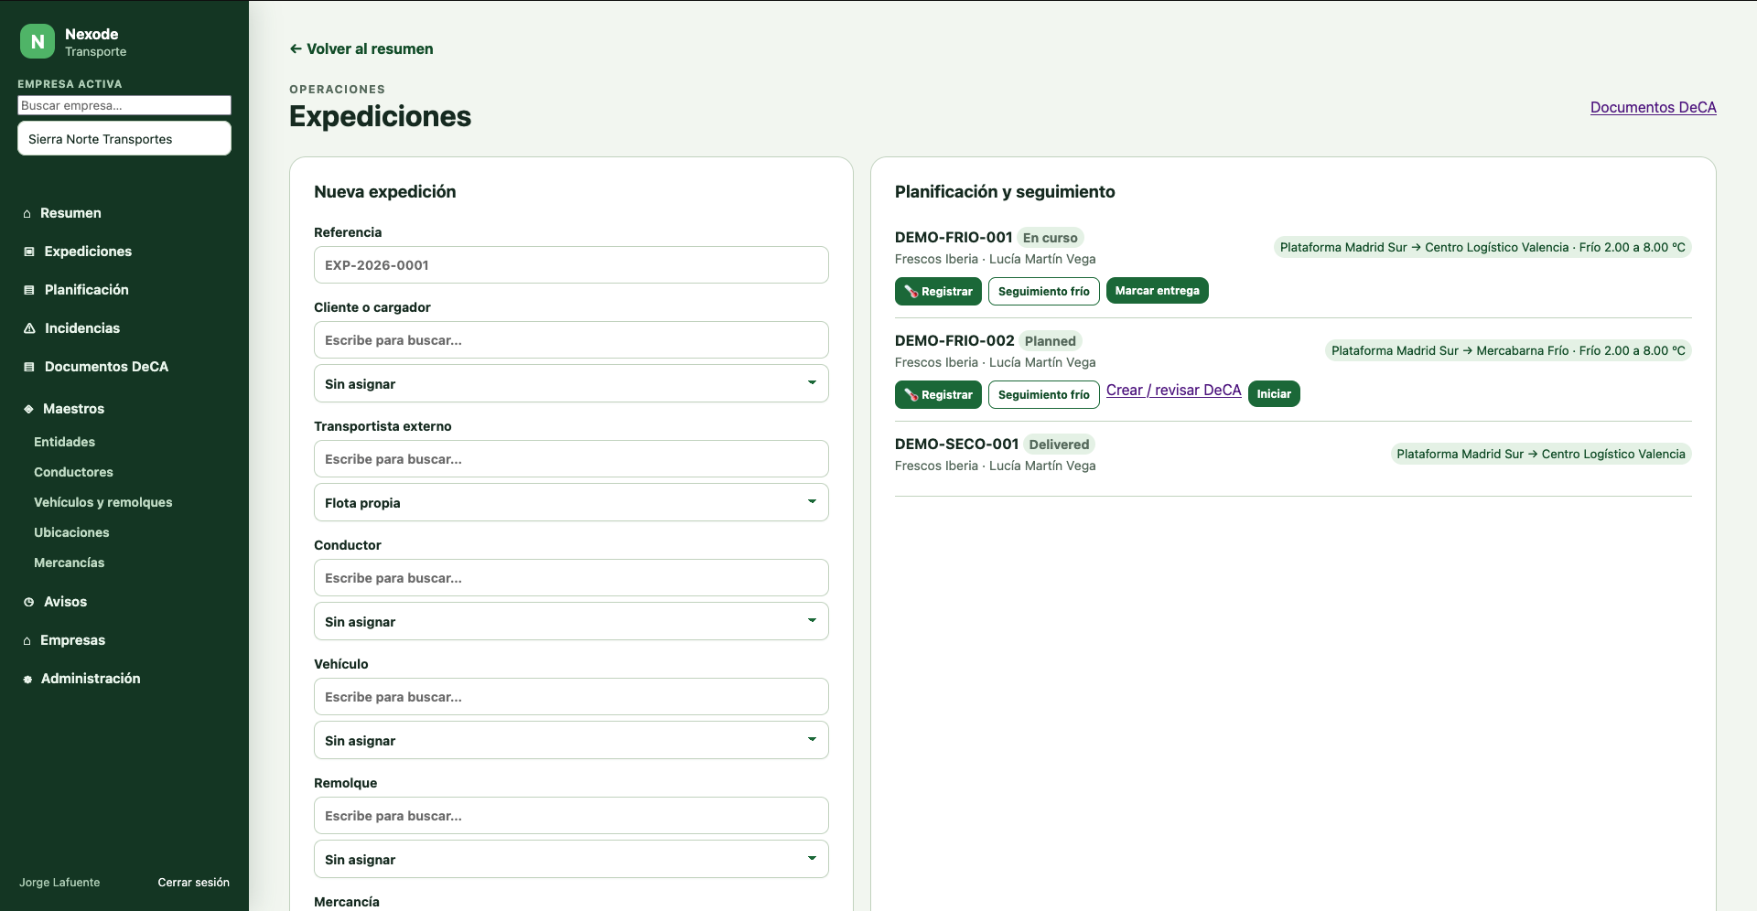Click the Buscar empresa search field
The width and height of the screenshot is (1757, 911).
pos(124,105)
